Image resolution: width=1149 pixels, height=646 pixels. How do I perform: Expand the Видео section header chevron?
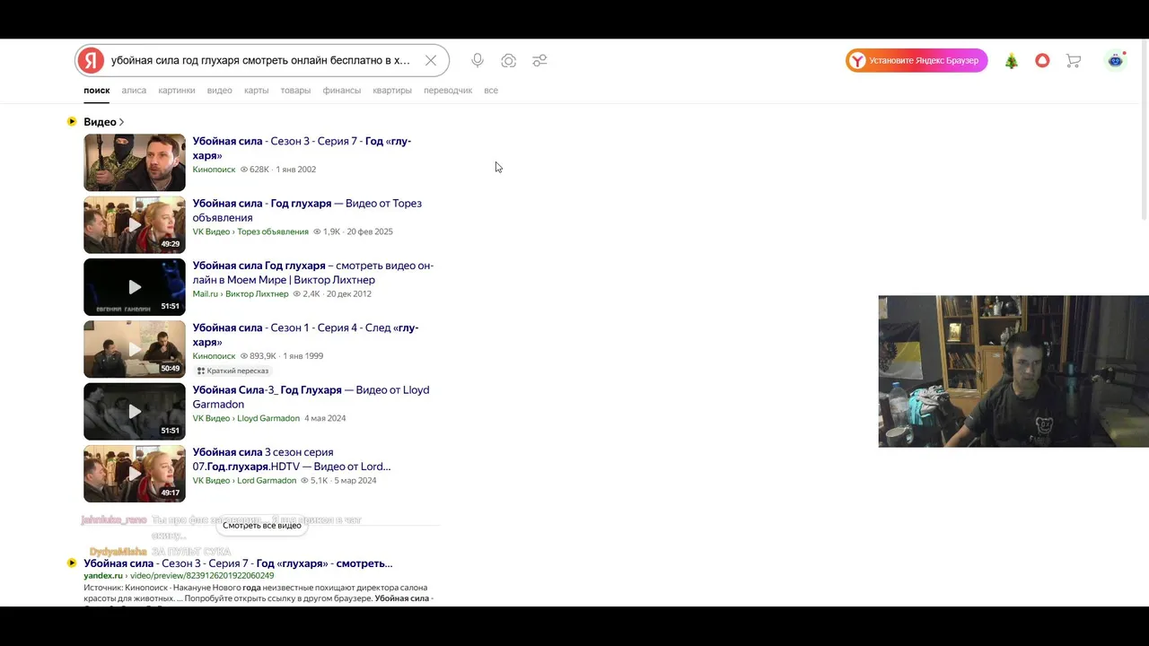point(121,122)
